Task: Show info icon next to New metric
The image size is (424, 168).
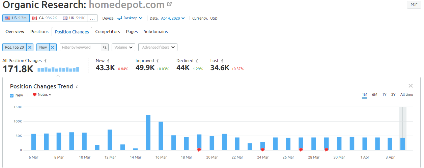Action: 108,61
